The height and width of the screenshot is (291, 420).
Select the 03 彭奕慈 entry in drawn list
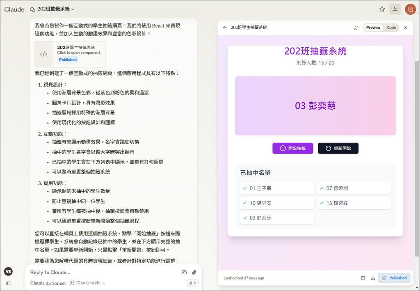(x=277, y=218)
